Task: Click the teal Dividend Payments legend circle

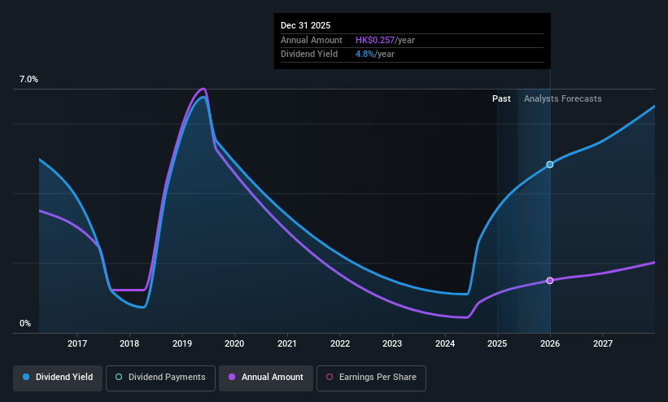Action: (x=119, y=377)
